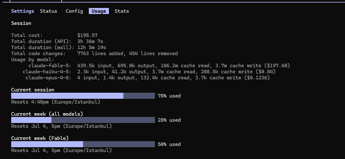Image resolution: width=345 pixels, height=159 pixels.
Task: Click the Total duration (API) label
Action: click(41, 41)
